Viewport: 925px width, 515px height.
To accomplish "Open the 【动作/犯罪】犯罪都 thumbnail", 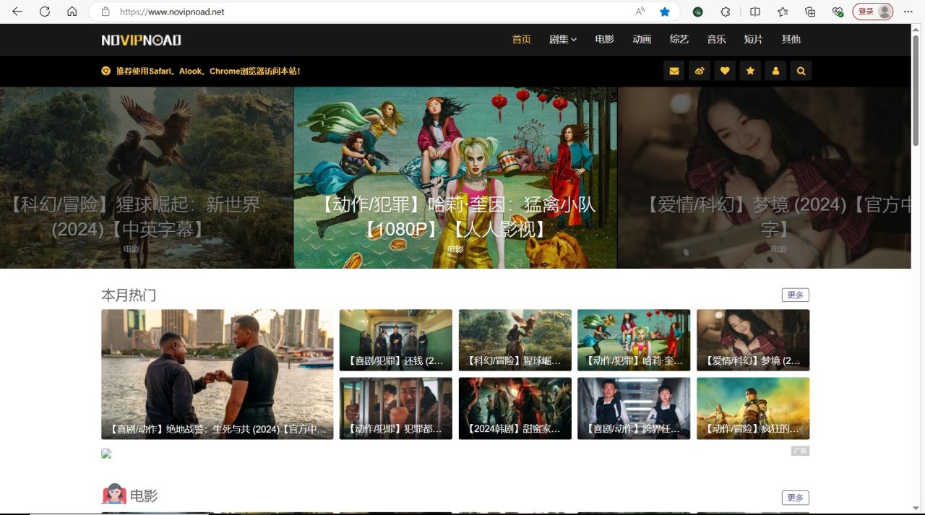I will [x=396, y=408].
